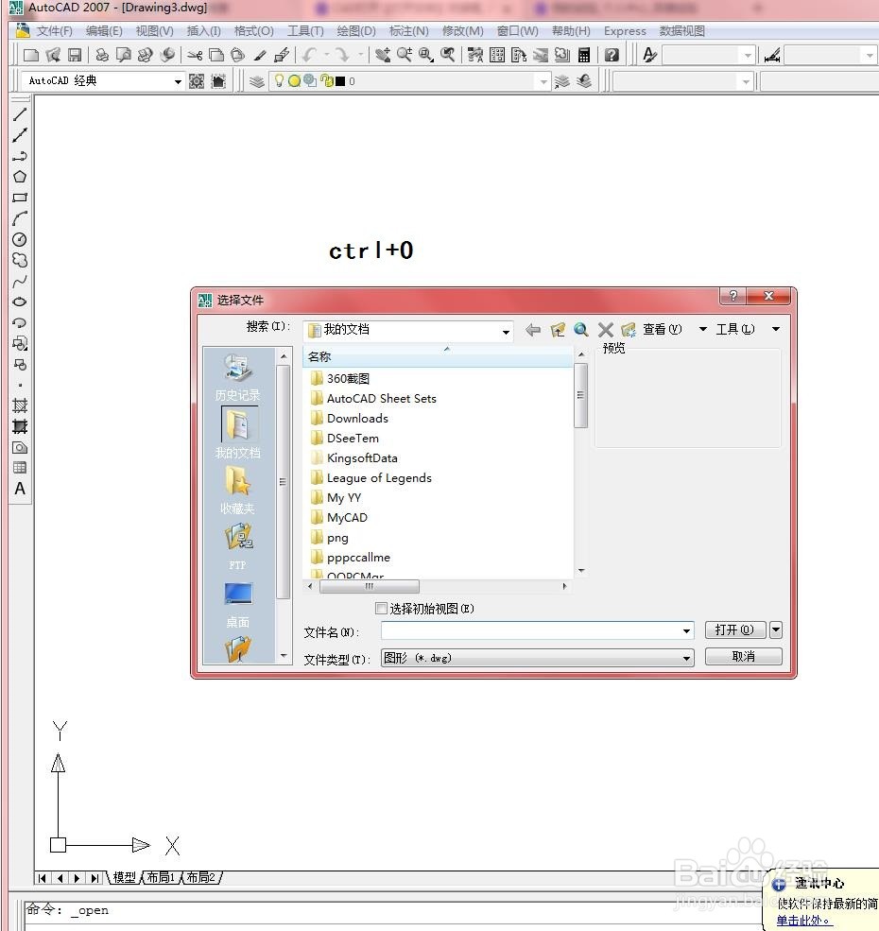Click the Search the Web icon in dialog
Viewport: 879px width, 931px height.
click(x=581, y=330)
